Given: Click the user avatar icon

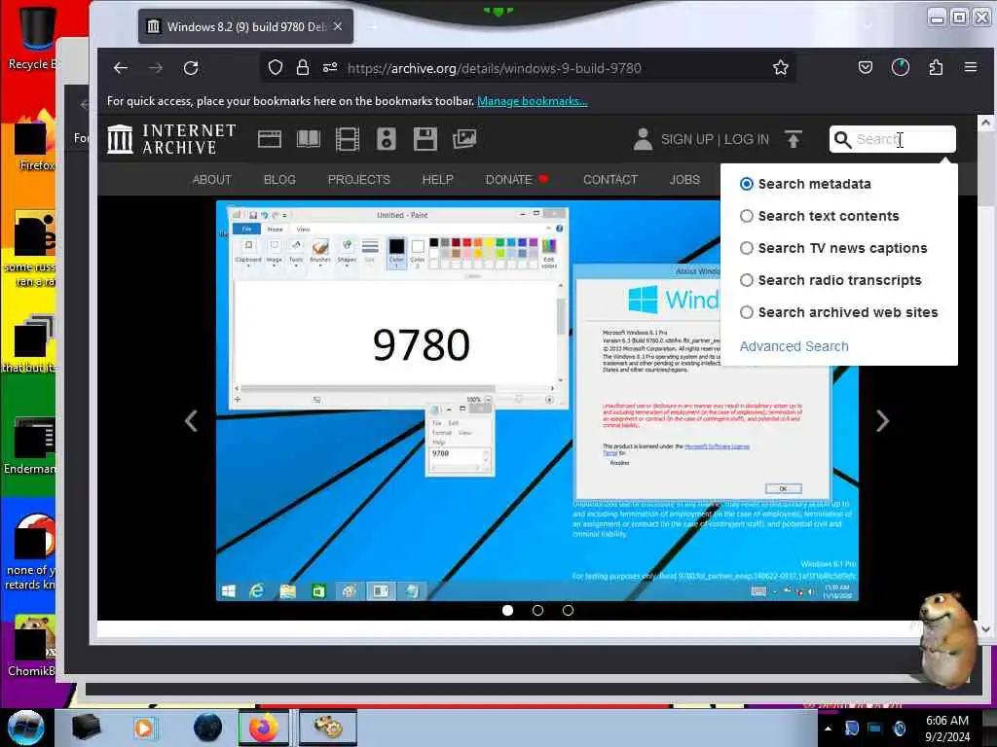Looking at the screenshot, I should (643, 139).
